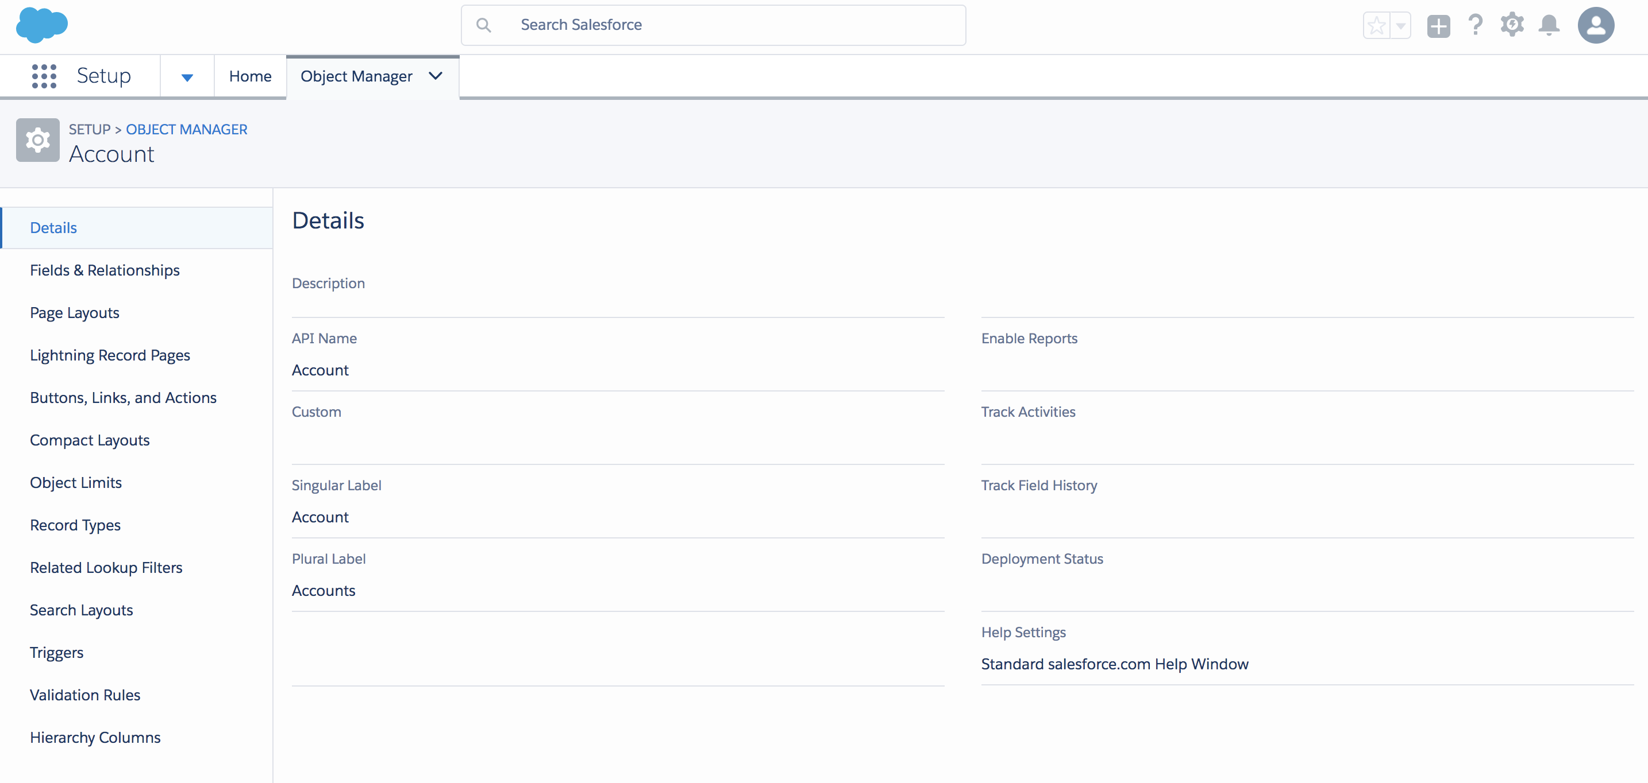
Task: Click the Salesforce cloud logo
Action: pos(41,26)
